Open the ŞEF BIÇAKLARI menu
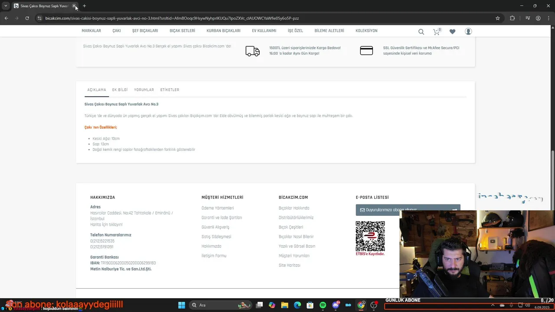The height and width of the screenshot is (312, 555). [x=145, y=31]
